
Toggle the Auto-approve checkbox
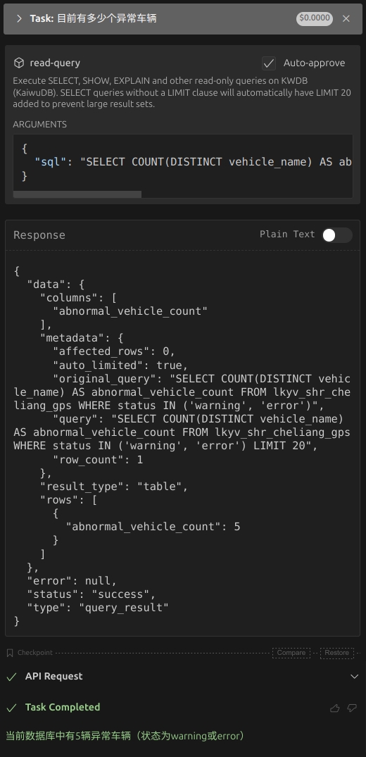click(269, 63)
